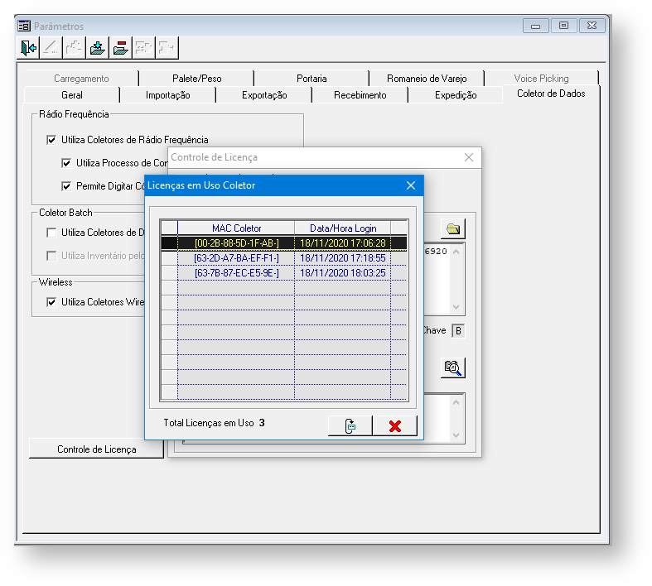Click the exit door icon in toolbar
Screen dimensions: 652x586
28,48
